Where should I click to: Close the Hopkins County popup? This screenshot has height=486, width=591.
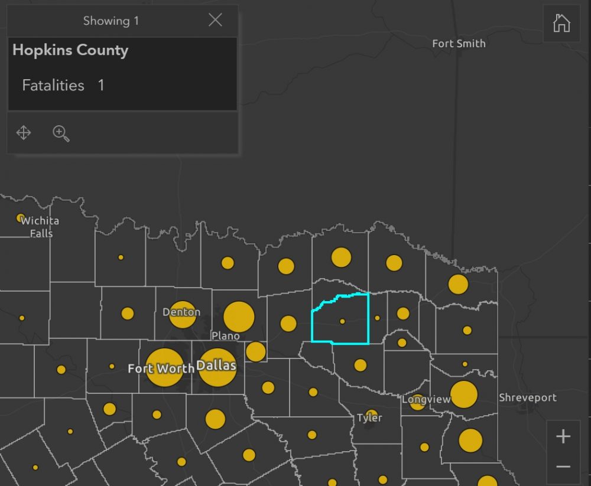point(215,20)
